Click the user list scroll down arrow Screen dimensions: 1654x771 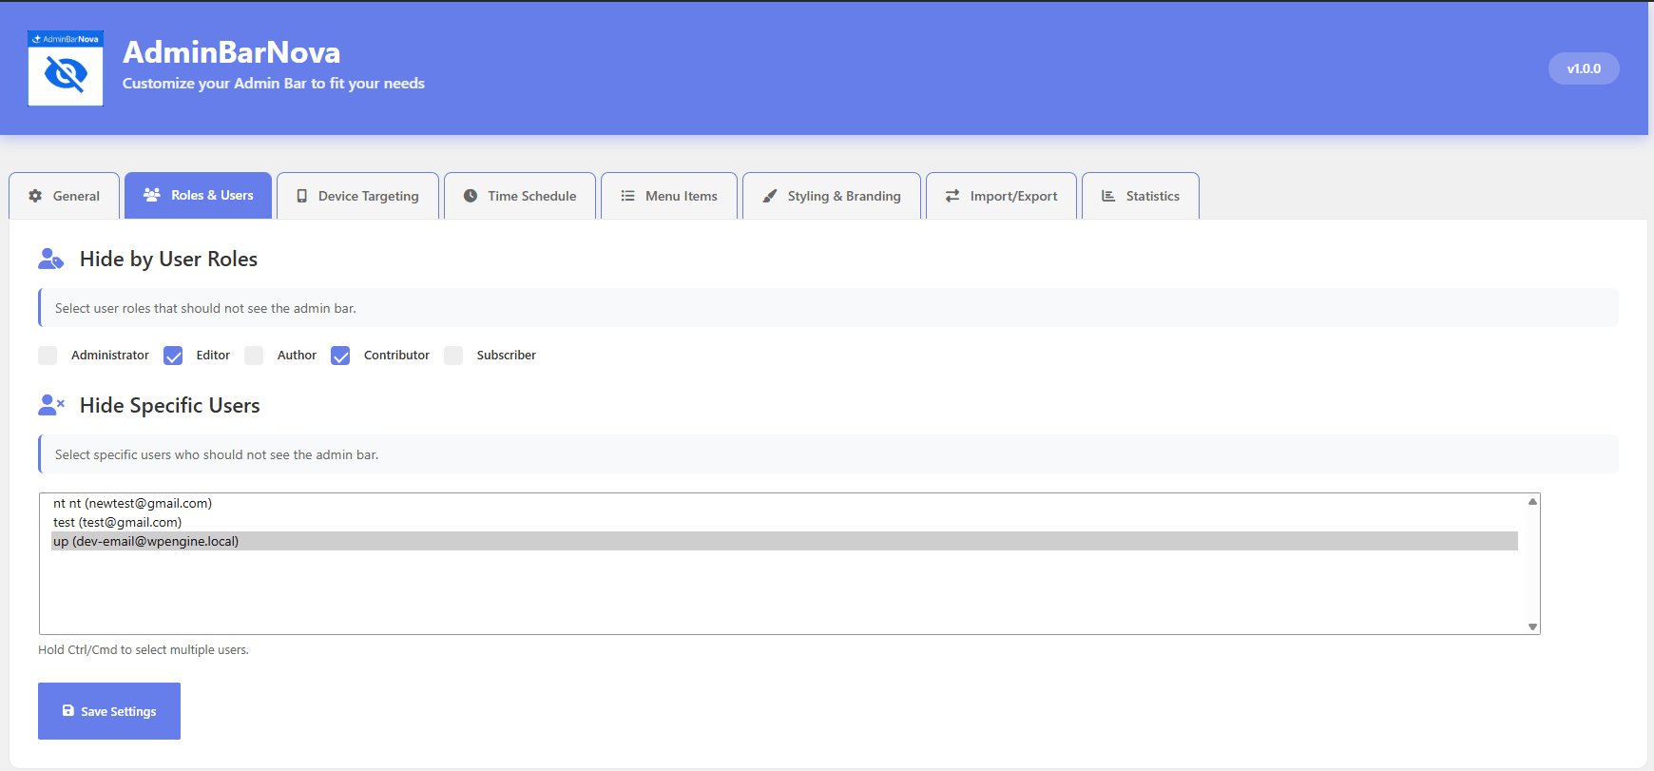1532,626
